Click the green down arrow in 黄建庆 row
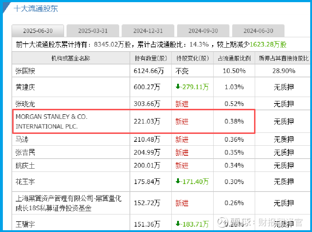Viewport: 312px width, 232px height. pos(178,87)
